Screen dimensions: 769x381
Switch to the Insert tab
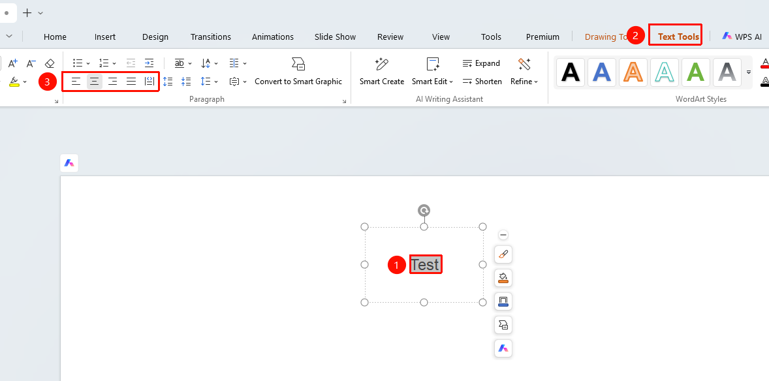pyautogui.click(x=105, y=37)
